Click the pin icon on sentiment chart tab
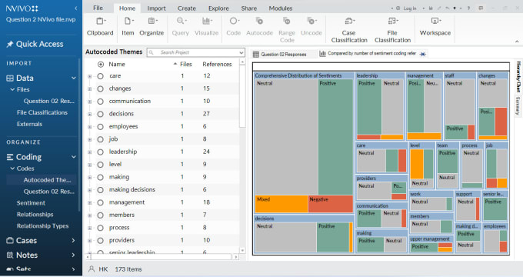This screenshot has width=523, height=277. [422, 54]
